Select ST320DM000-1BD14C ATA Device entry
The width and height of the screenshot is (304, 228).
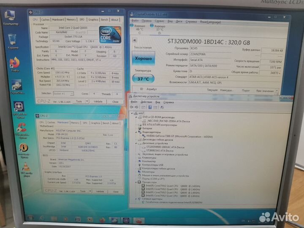tap(165, 147)
